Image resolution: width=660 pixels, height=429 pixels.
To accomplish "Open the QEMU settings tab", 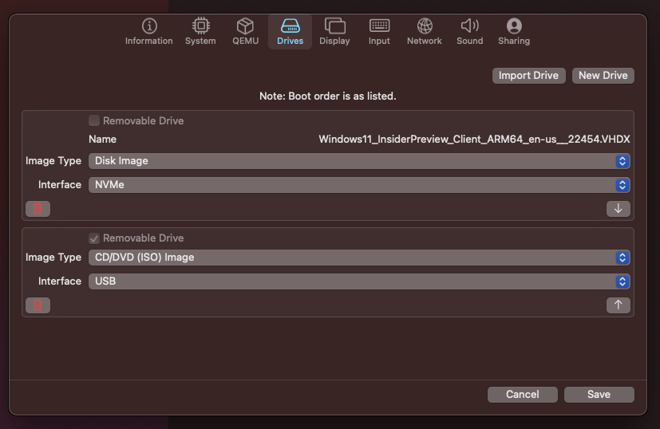I will click(245, 32).
